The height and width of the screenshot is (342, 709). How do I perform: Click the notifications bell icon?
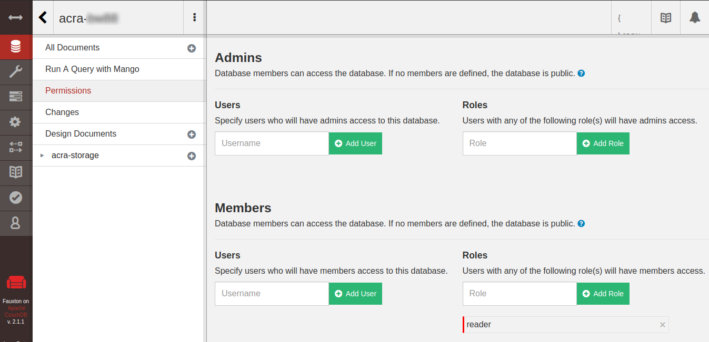(x=694, y=18)
